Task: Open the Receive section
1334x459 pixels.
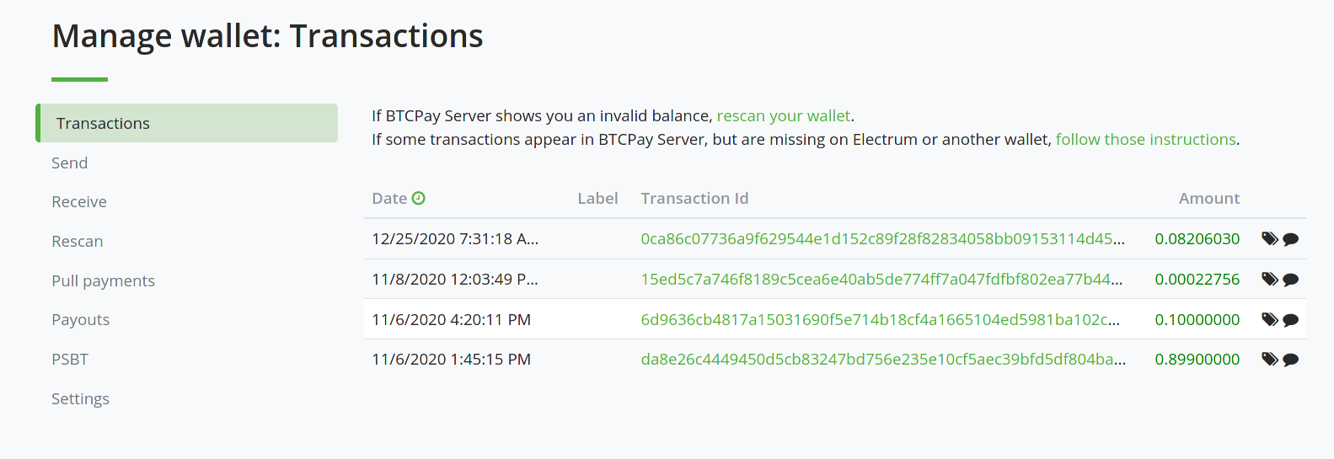Action: tap(79, 202)
